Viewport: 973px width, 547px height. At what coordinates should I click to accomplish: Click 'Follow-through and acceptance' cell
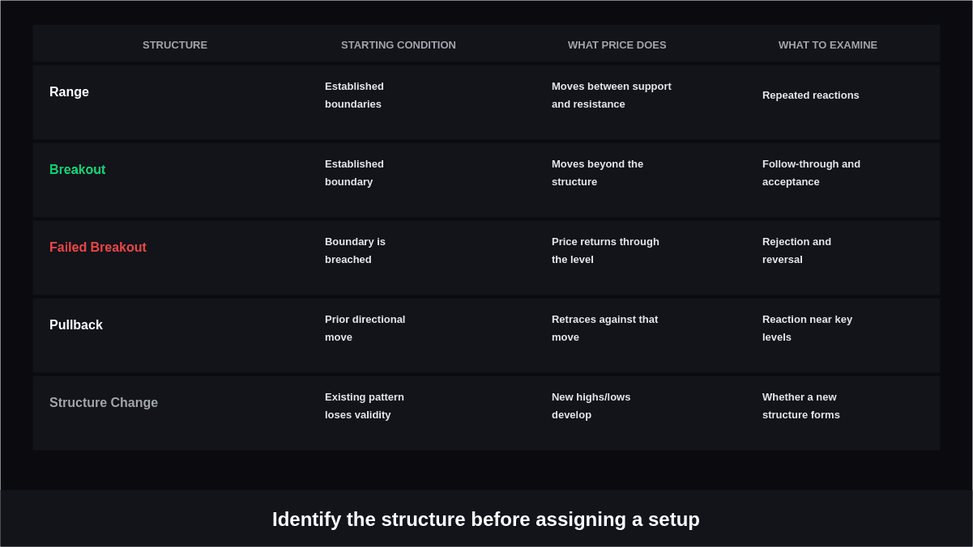coord(812,173)
